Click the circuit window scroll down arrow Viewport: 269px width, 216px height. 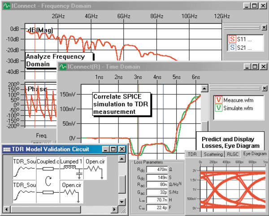pyautogui.click(x=122, y=202)
